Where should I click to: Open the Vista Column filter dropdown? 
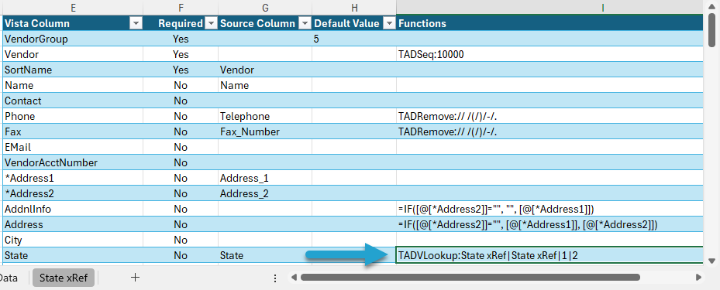[x=136, y=23]
